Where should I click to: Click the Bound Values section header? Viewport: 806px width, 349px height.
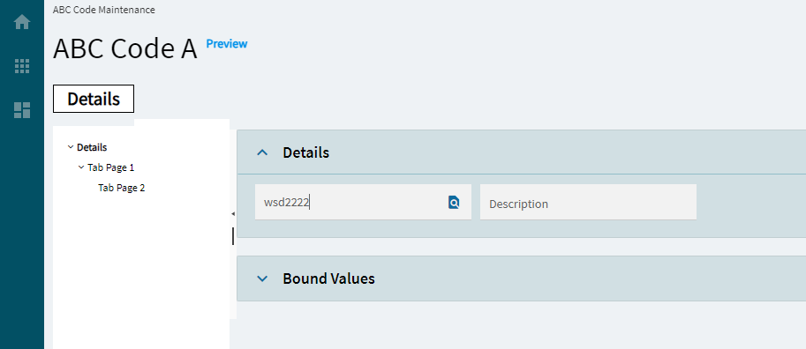(521, 278)
